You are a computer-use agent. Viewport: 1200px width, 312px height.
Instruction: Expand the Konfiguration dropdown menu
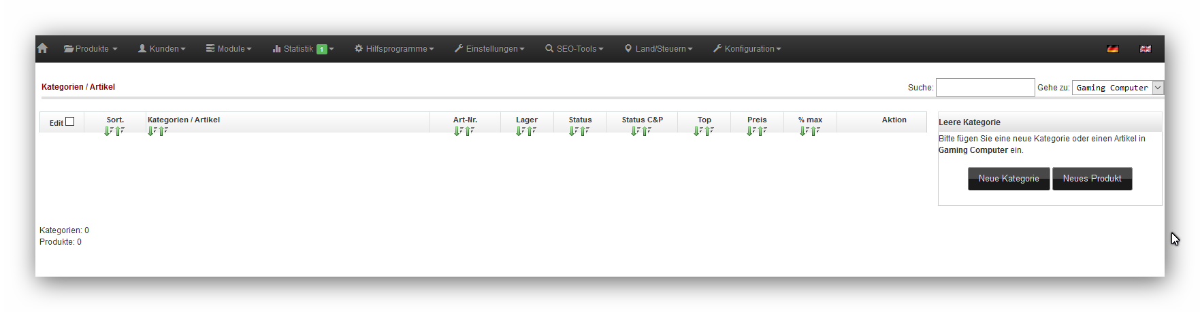click(747, 49)
